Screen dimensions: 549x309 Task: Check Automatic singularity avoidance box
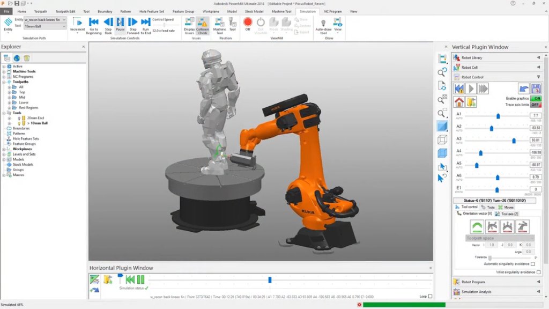click(532, 264)
